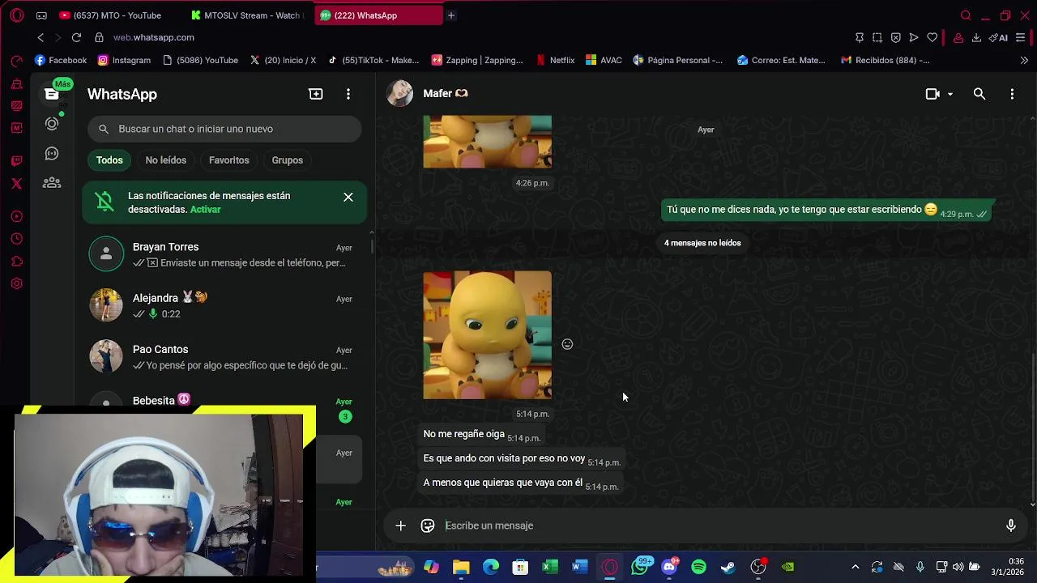Viewport: 1037px width, 583px height.
Task: Open the X sidebar icon in Opera
Action: [16, 184]
